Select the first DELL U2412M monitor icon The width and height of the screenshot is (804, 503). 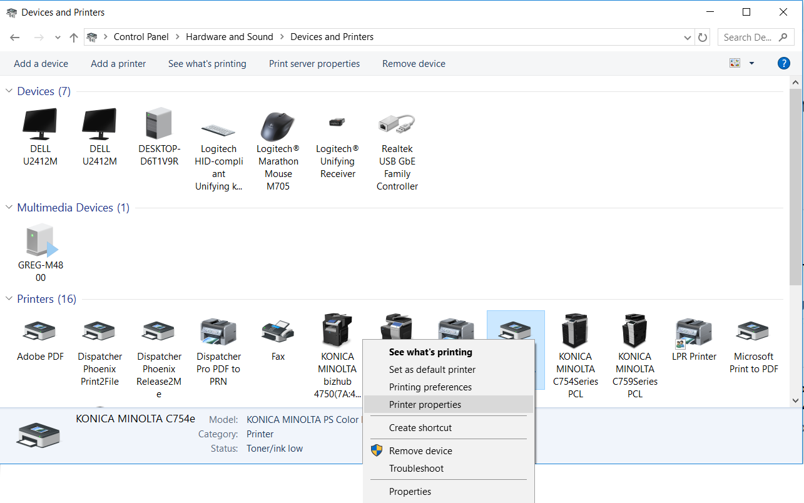coord(40,124)
